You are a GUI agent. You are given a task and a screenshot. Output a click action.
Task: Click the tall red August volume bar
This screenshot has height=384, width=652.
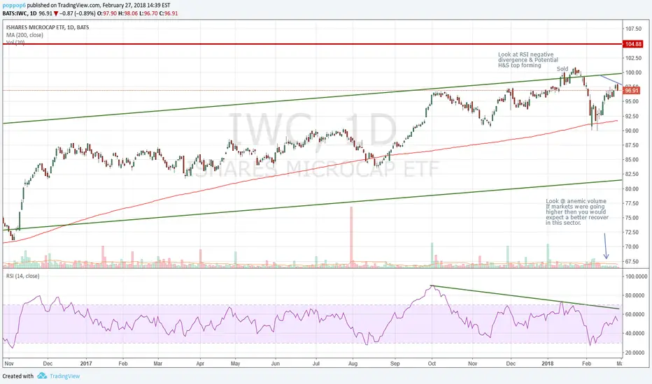pos(351,237)
